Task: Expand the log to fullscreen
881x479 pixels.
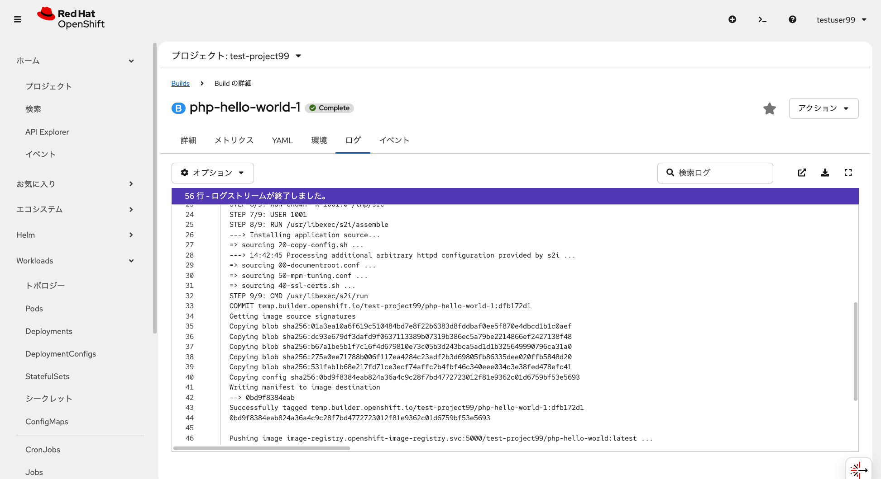Action: (848, 173)
